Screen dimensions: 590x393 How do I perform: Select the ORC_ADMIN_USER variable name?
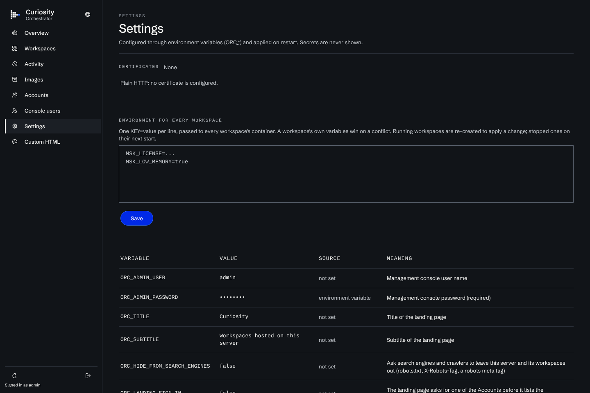coord(143,278)
